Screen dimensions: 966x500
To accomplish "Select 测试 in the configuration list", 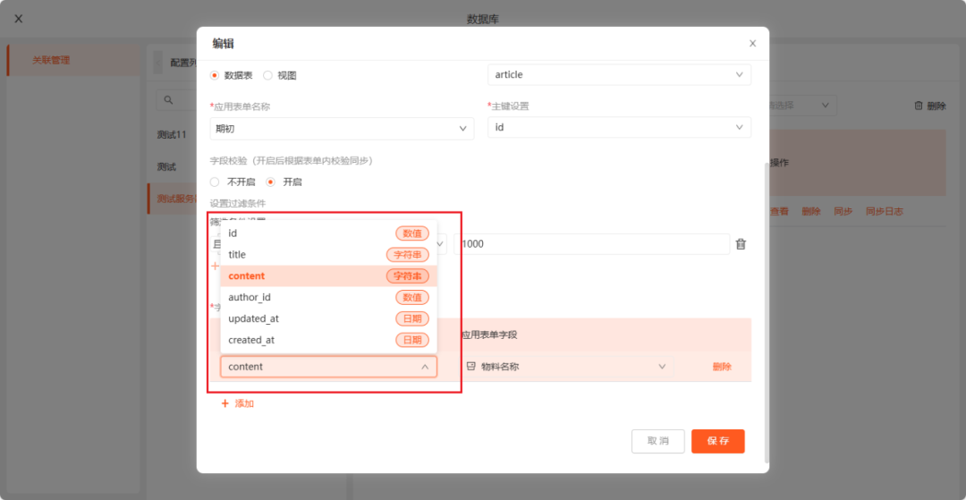I will tap(166, 166).
